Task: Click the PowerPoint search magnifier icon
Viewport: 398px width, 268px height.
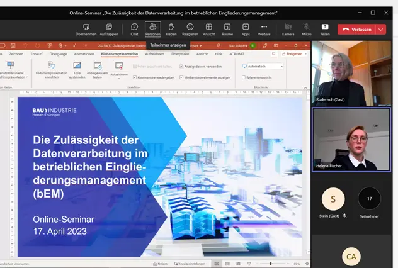Action: click(x=218, y=45)
